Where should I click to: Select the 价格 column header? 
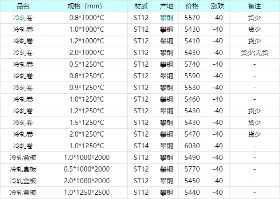(192, 6)
